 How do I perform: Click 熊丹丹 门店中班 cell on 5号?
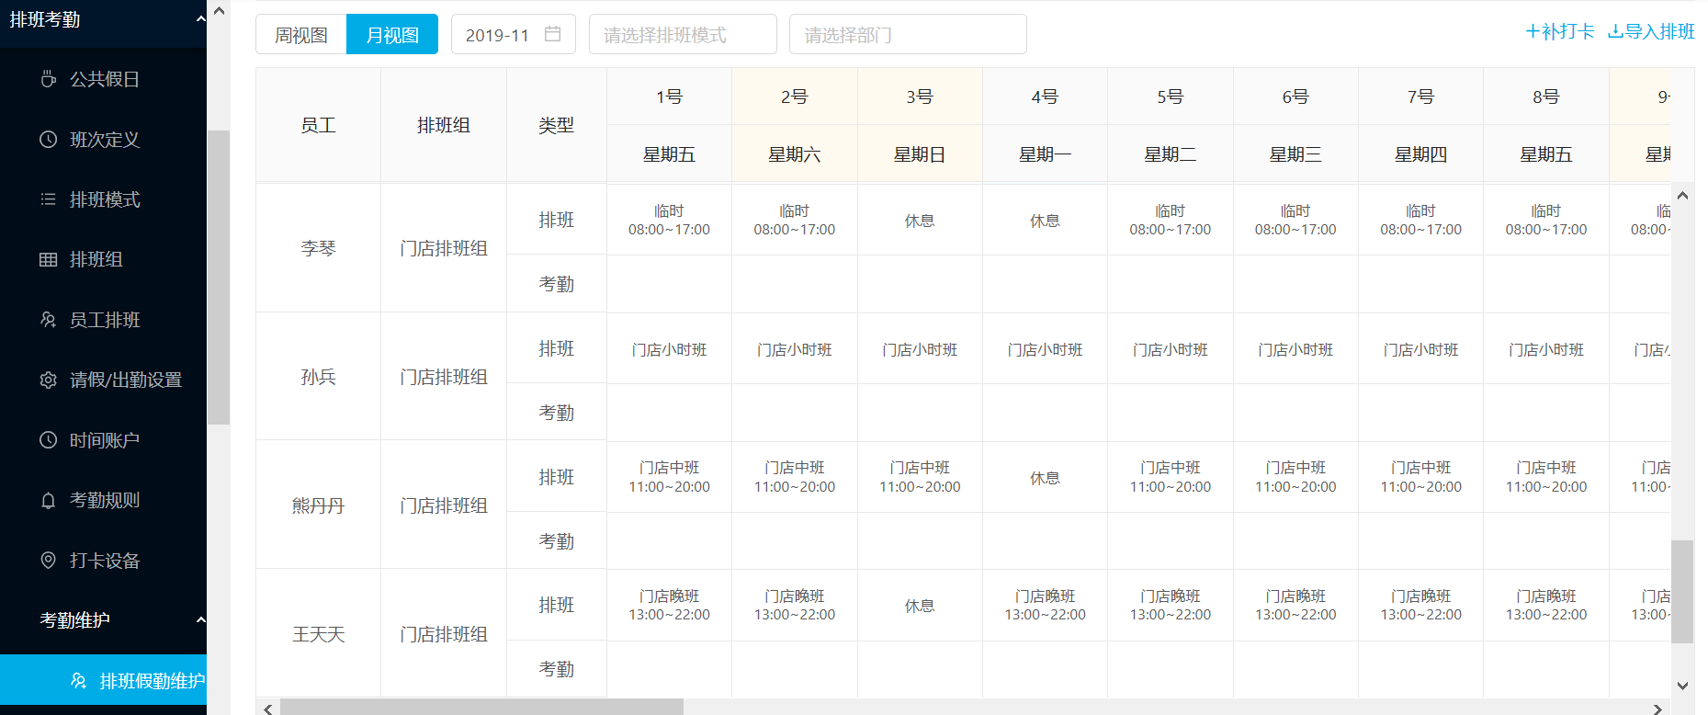[x=1171, y=477]
